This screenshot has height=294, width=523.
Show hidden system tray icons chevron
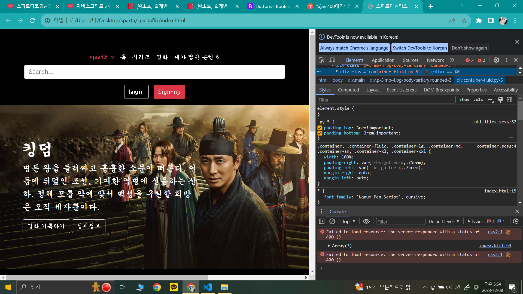click(x=424, y=287)
